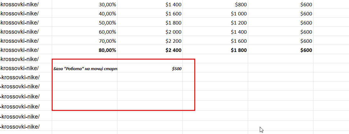Image resolution: width=349 pixels, height=134 pixels.
Task: Click the $2 000 cell
Action: tap(150, 32)
